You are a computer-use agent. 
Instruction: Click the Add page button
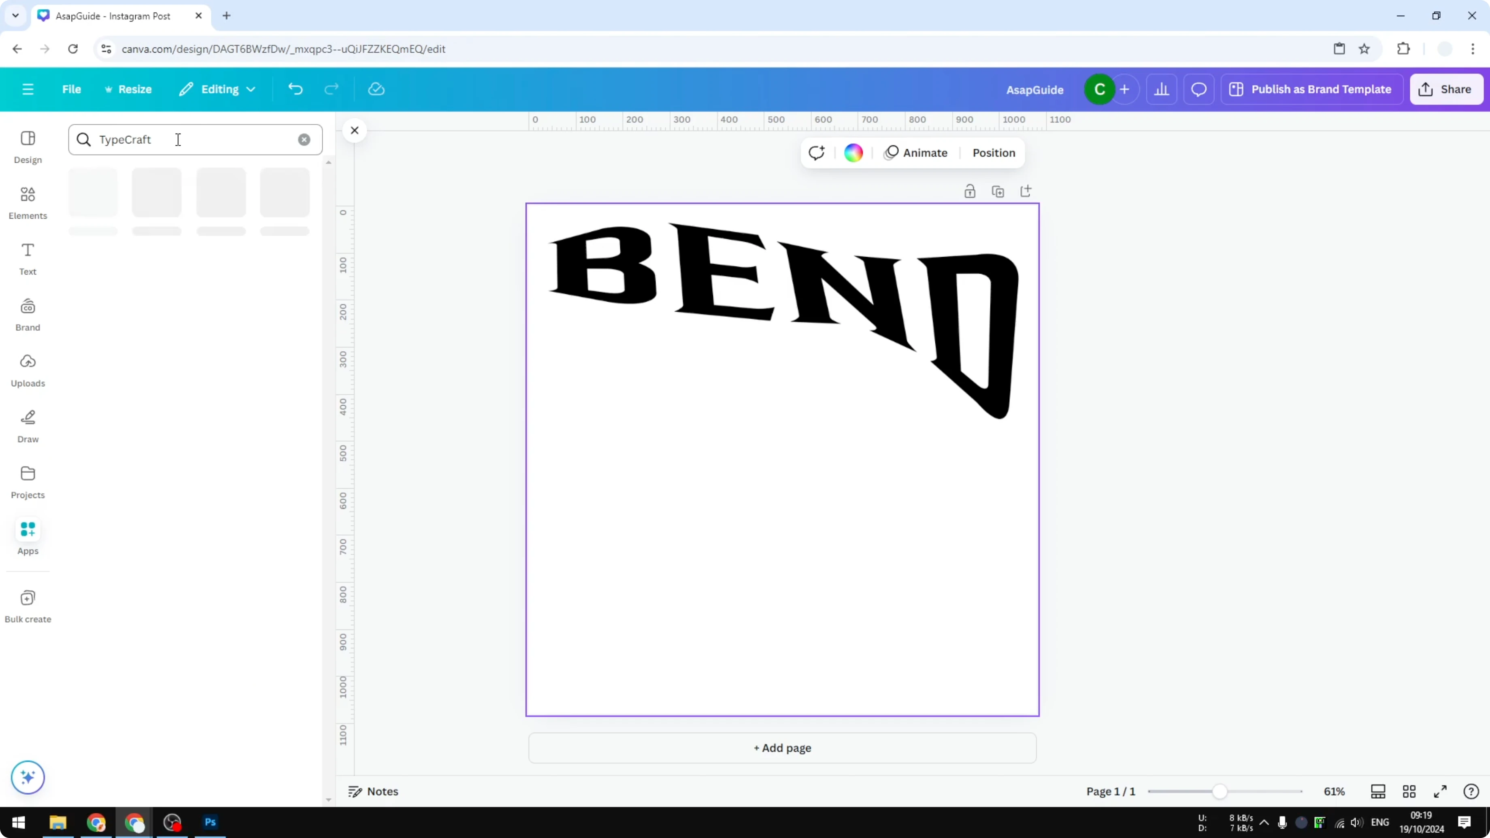pyautogui.click(x=782, y=748)
